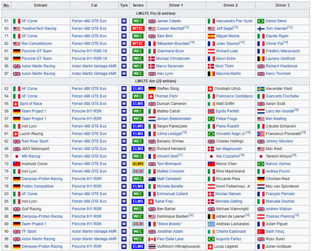The height and width of the screenshot is (251, 312).
Task: Click the WTSC series badge in row 63
Action: click(138, 29)
